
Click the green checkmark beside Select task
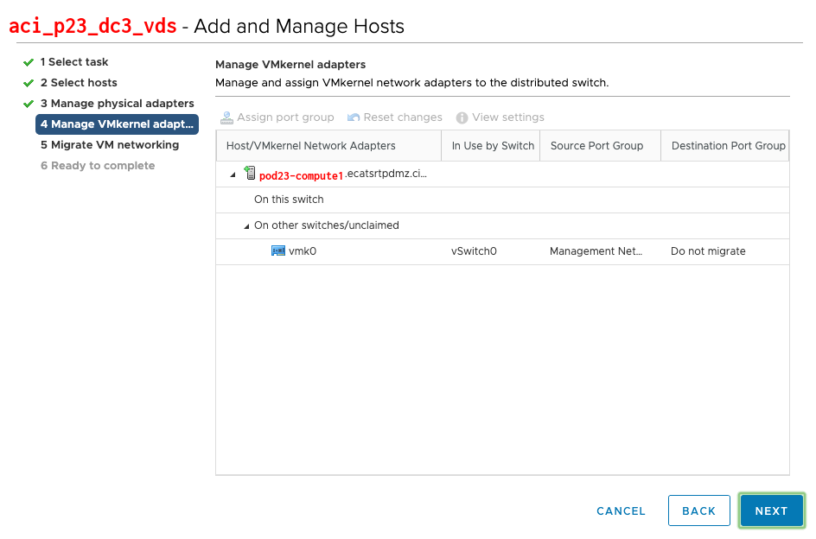(29, 62)
